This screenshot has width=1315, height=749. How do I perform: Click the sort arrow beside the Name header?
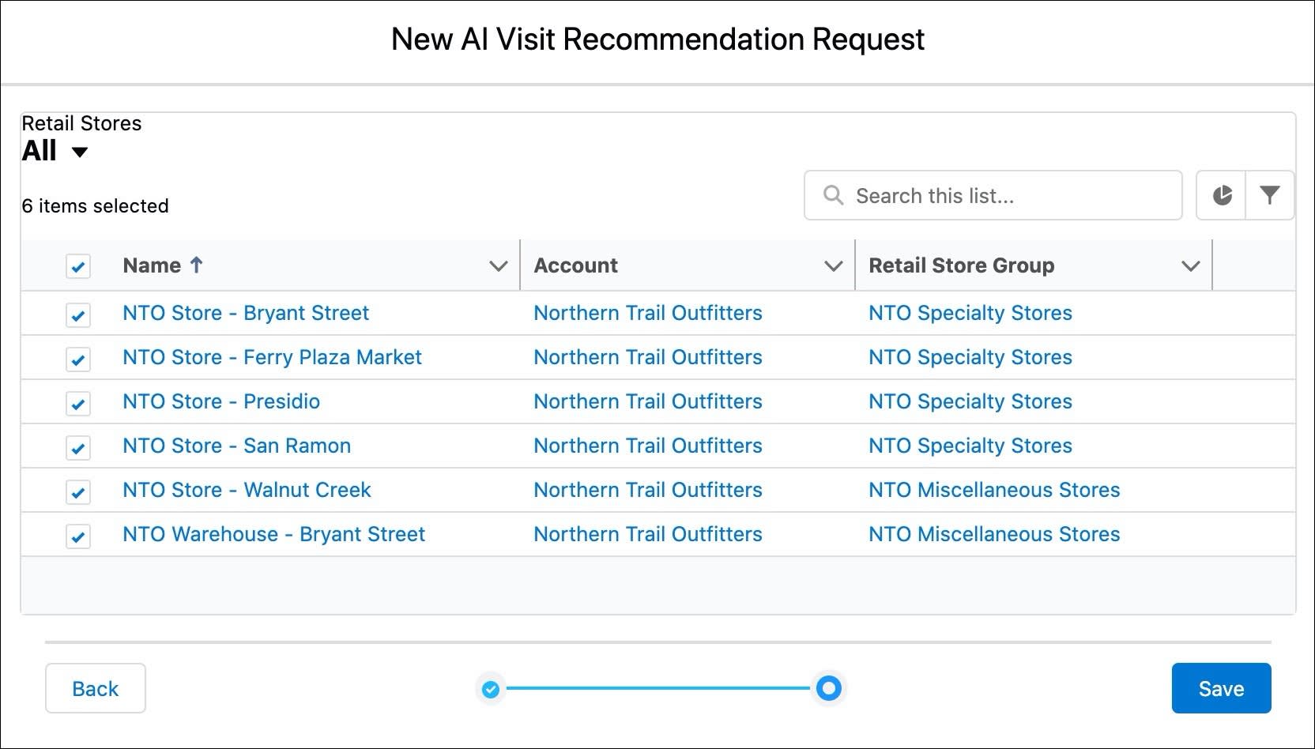[196, 265]
